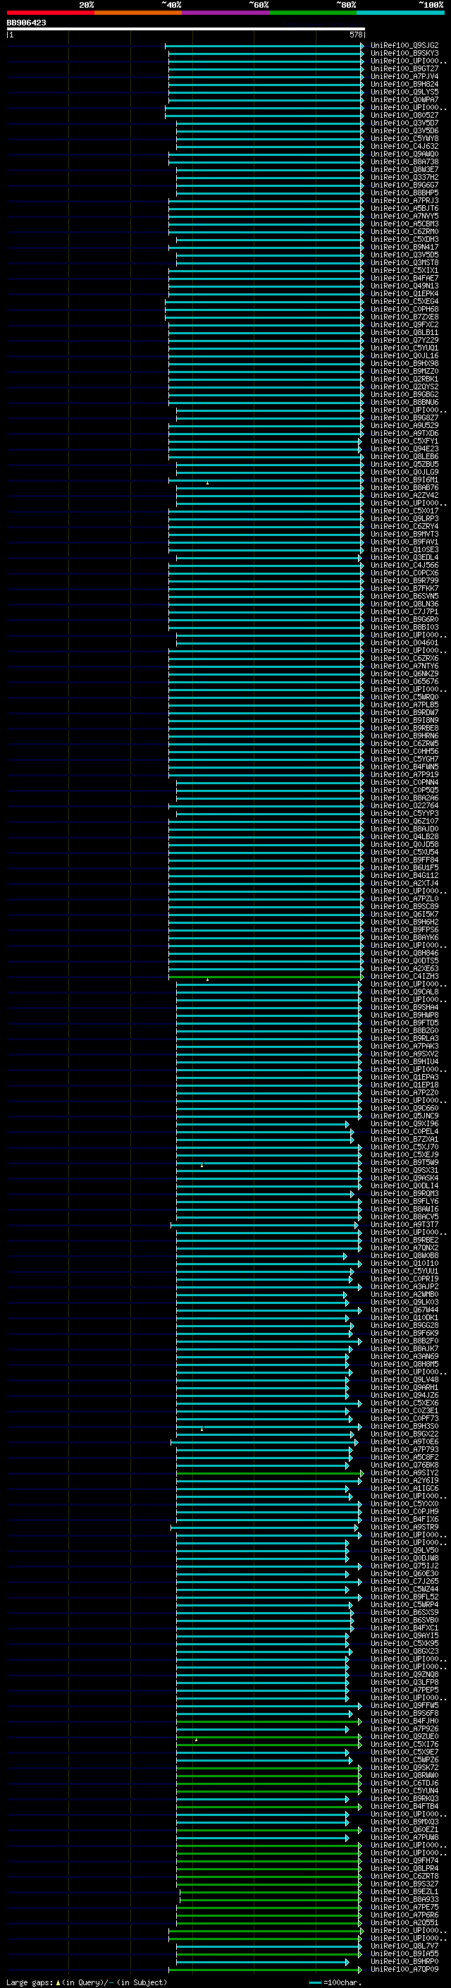
Task: Click the gap marker under the C4IZH3 bar
Action: point(207,980)
